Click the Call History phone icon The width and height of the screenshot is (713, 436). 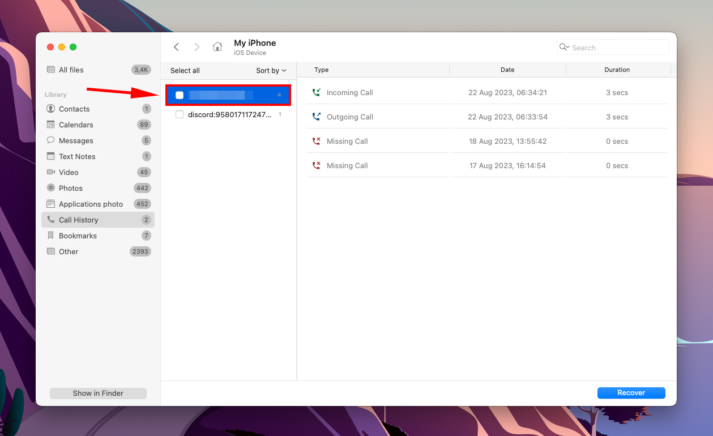(51, 220)
